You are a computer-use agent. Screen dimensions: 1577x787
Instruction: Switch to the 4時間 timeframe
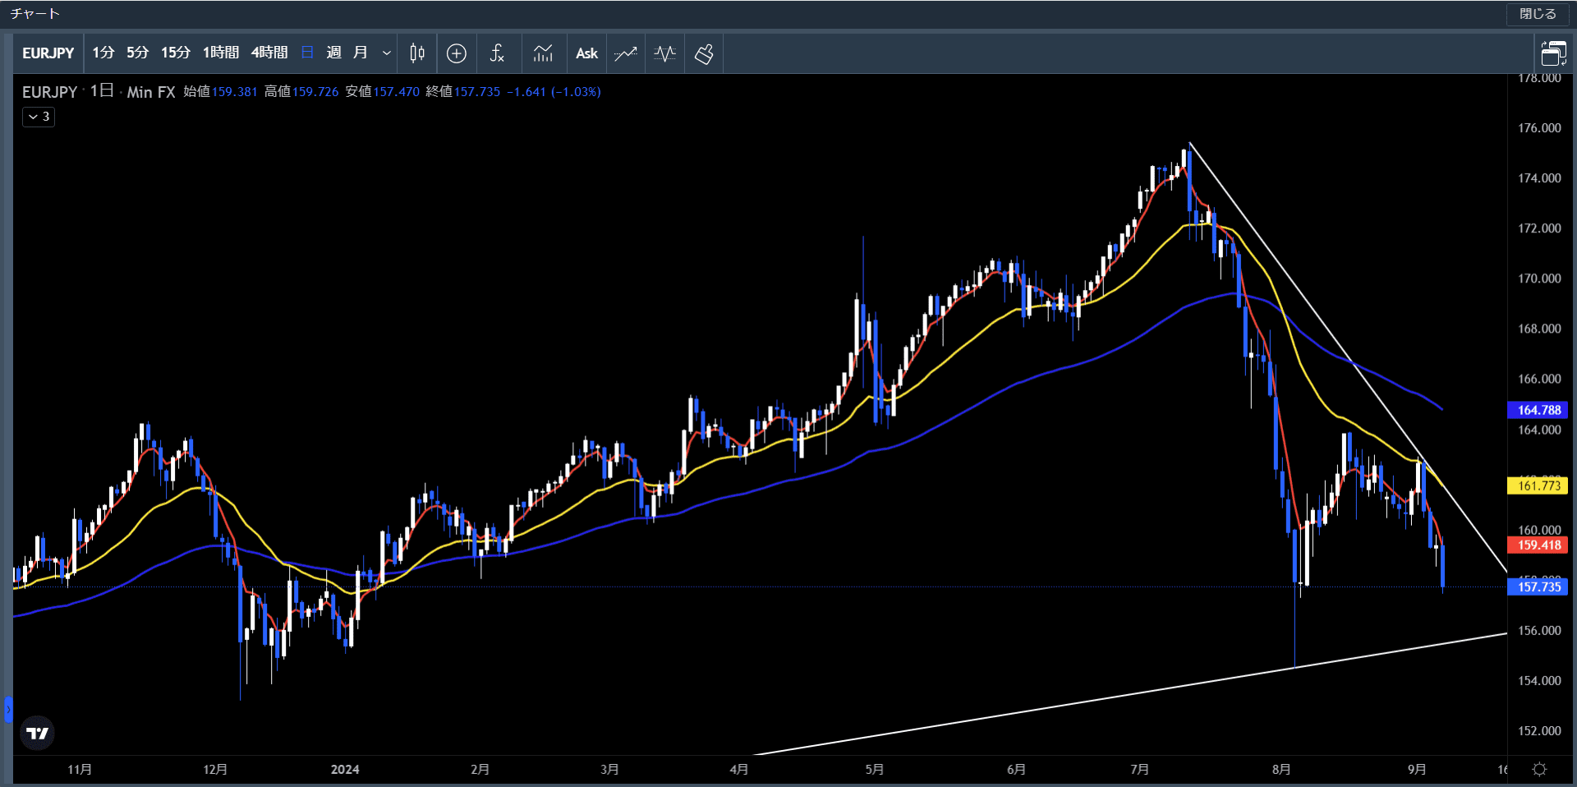(269, 53)
